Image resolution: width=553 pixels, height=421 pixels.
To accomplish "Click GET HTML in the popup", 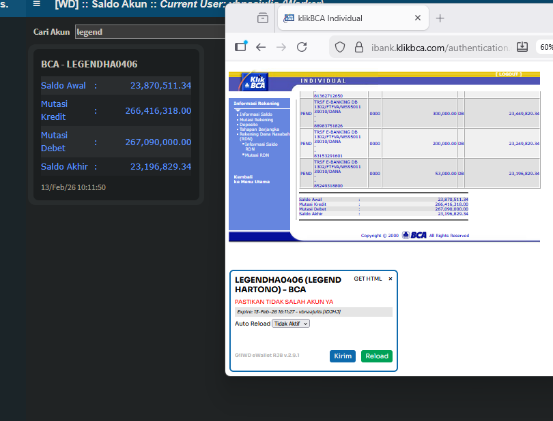I will click(x=368, y=279).
